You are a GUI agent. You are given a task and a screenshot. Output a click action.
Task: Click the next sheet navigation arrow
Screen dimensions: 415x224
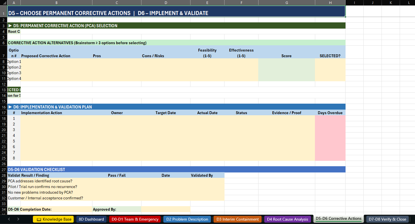(18, 219)
